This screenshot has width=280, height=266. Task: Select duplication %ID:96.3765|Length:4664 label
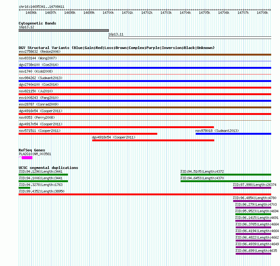pyautogui.click(x=257, y=224)
